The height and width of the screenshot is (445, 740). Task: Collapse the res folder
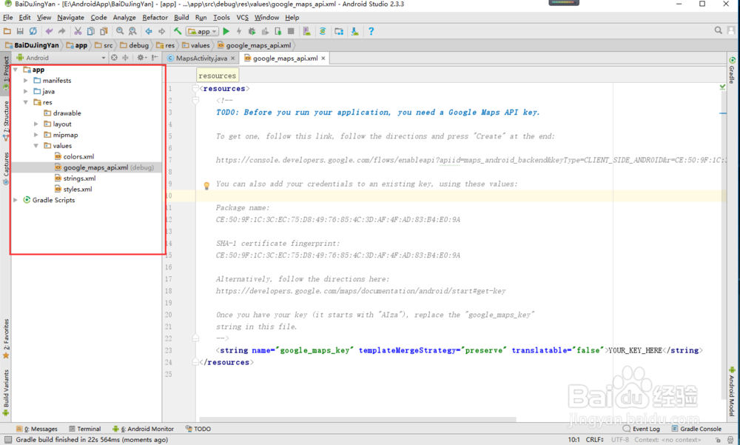tap(26, 102)
